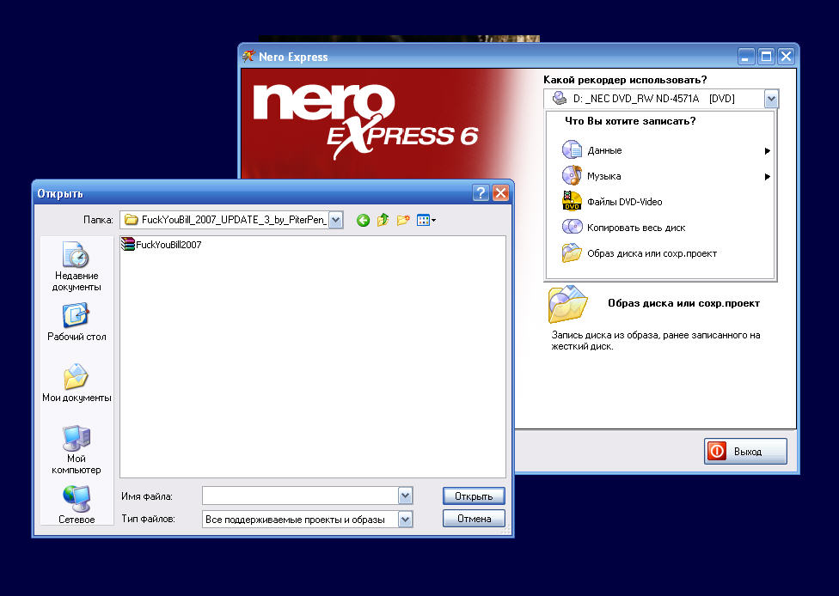This screenshot has height=596, width=839.
Task: Click the large disc image folder icon
Action: coord(567,304)
